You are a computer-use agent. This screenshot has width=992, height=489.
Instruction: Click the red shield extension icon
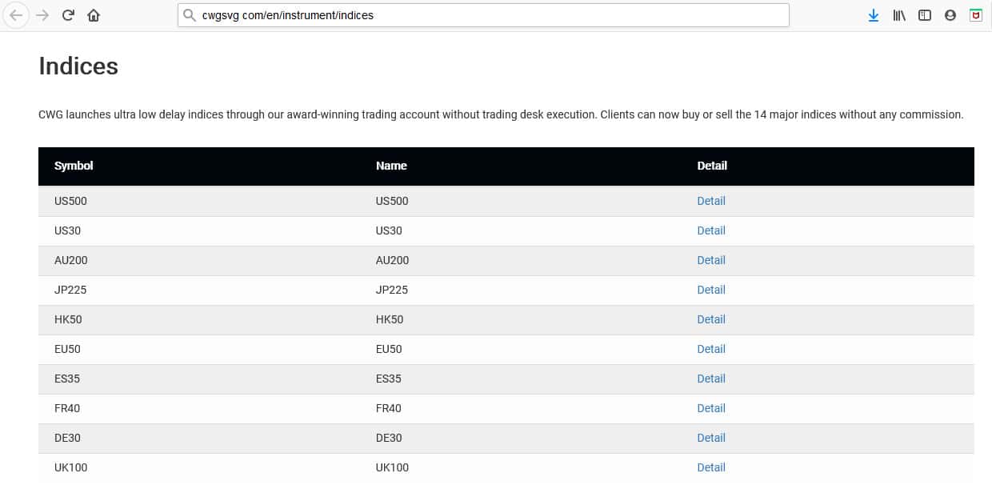coord(976,15)
